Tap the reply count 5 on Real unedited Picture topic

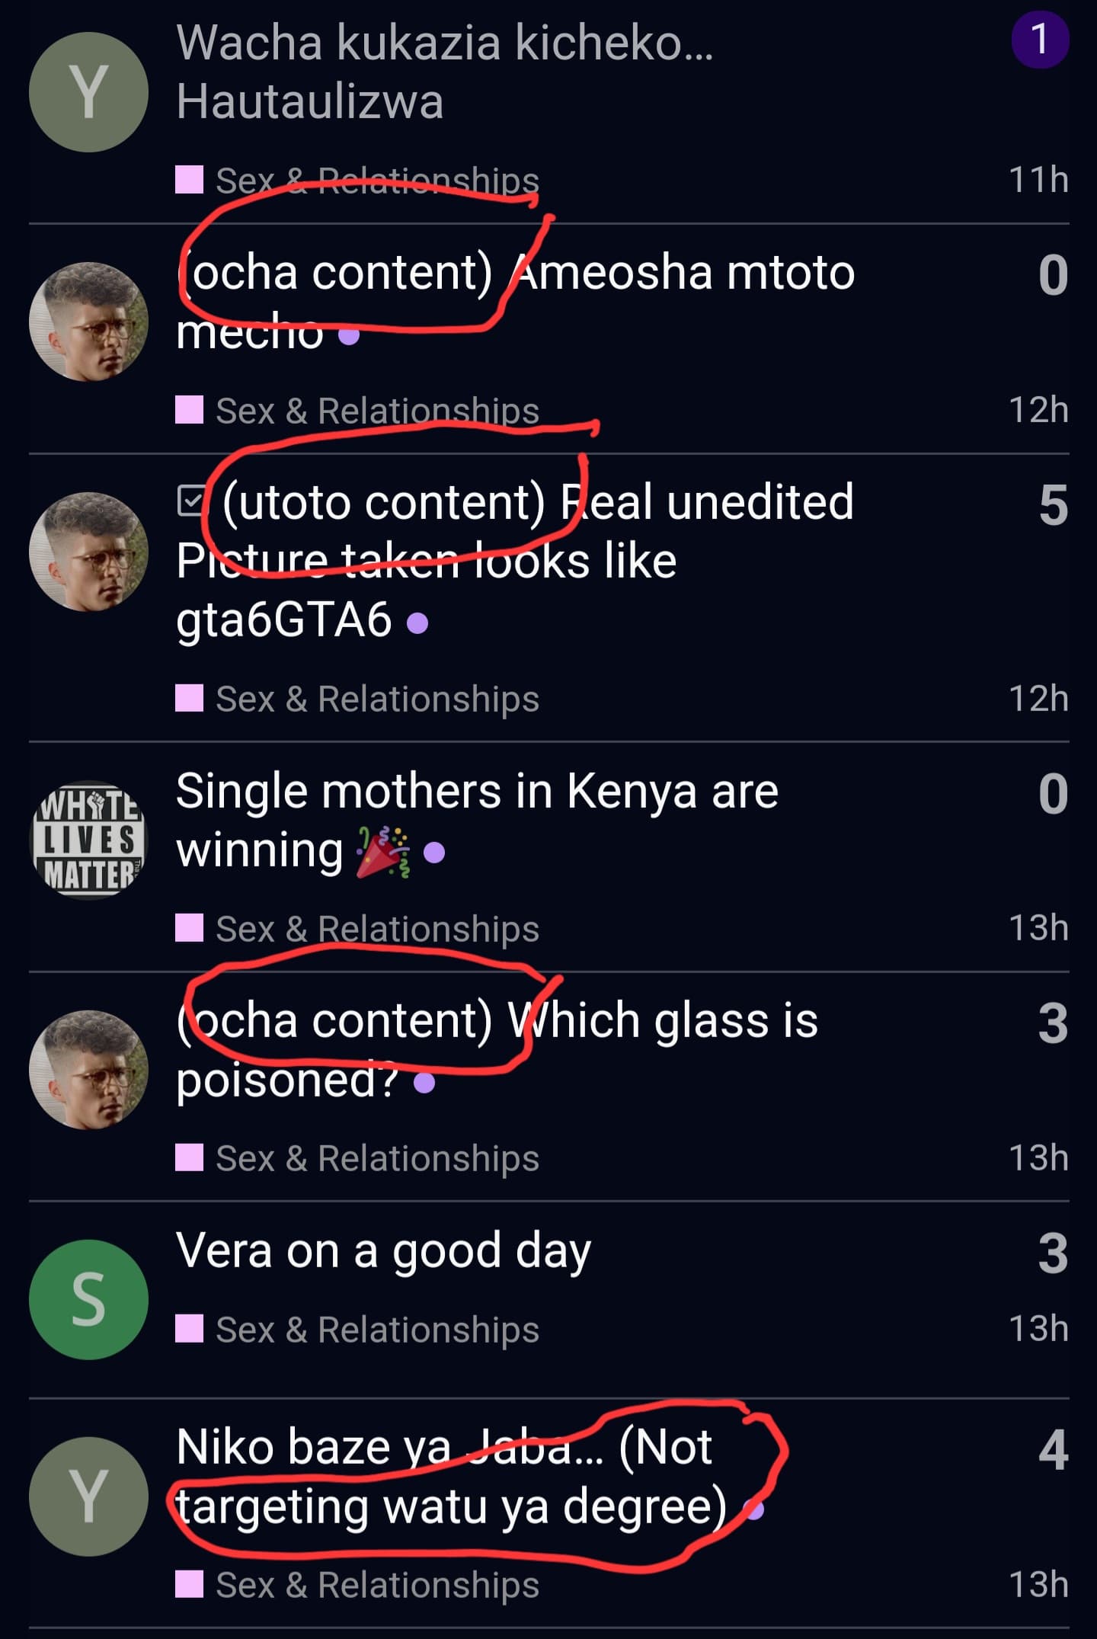tap(1053, 504)
